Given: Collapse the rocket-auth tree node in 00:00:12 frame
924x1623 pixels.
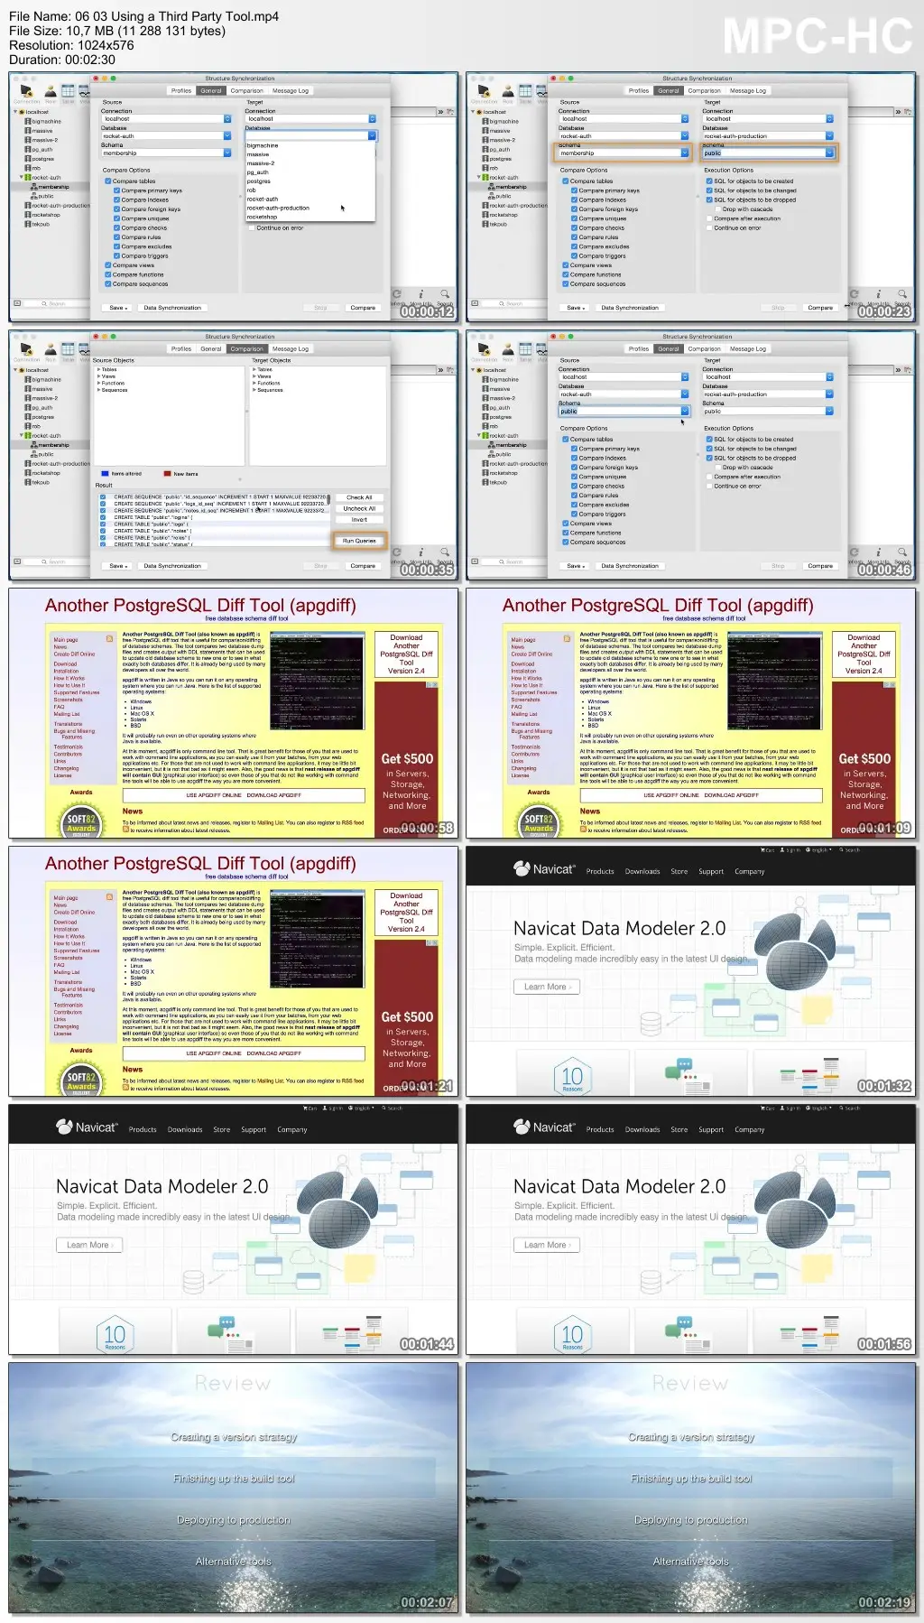Looking at the screenshot, I should point(22,178).
